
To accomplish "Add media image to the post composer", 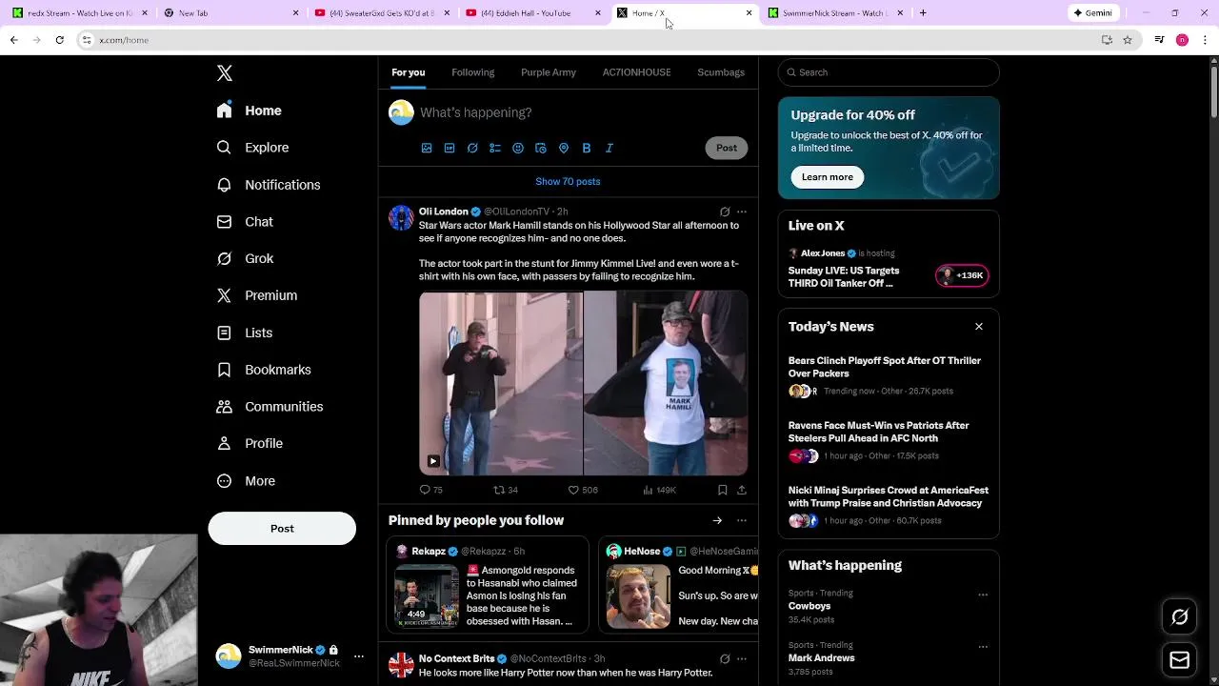I will [x=427, y=148].
